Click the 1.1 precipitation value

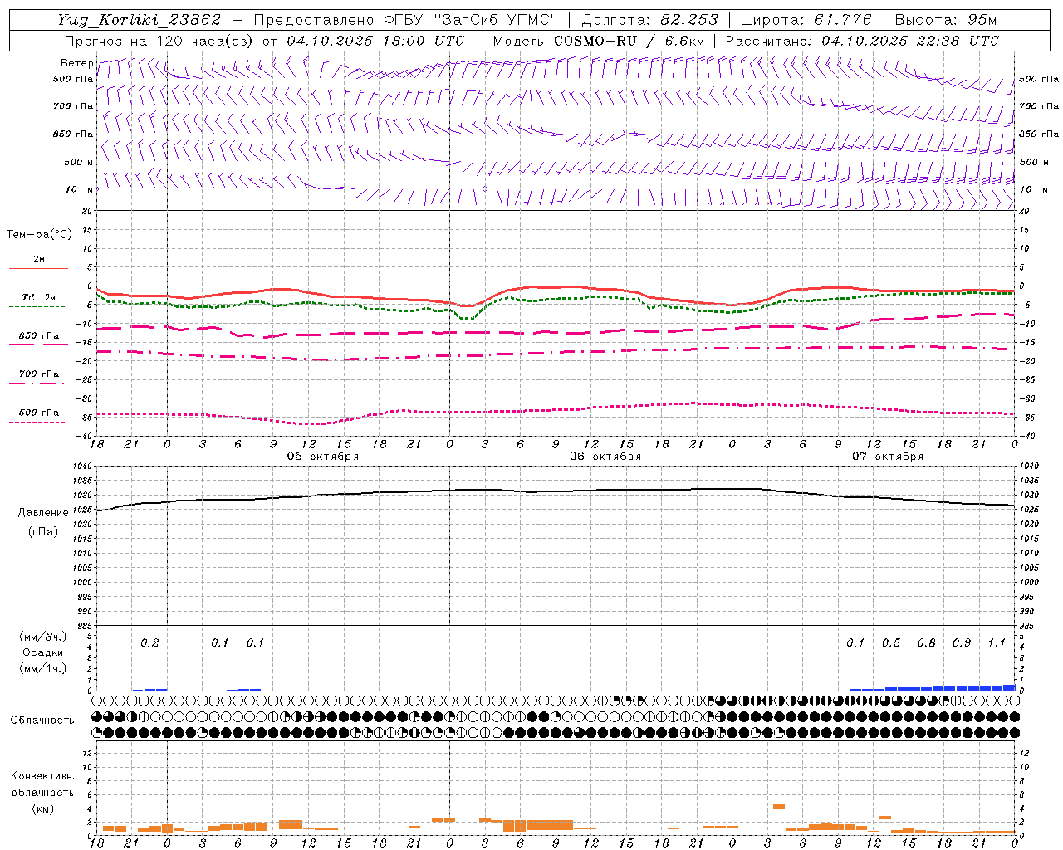[997, 643]
